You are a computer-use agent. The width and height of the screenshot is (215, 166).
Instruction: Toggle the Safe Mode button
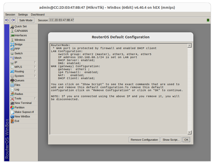click(x=26, y=20)
